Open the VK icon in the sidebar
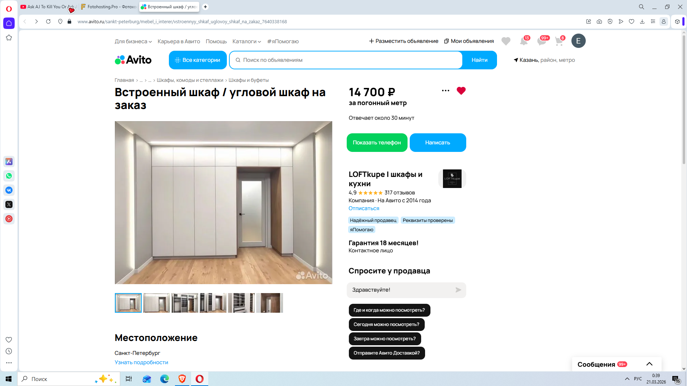687x386 pixels. 9,190
